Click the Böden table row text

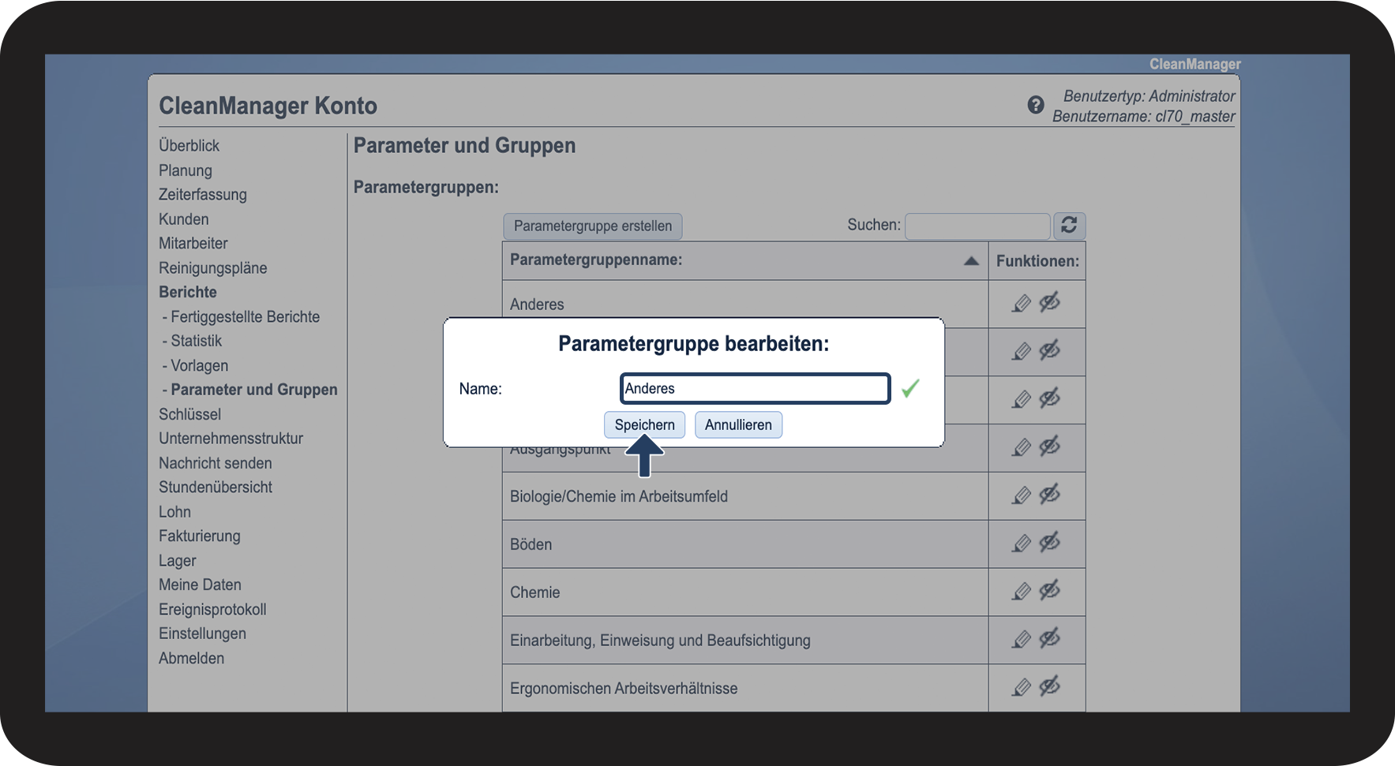point(531,544)
